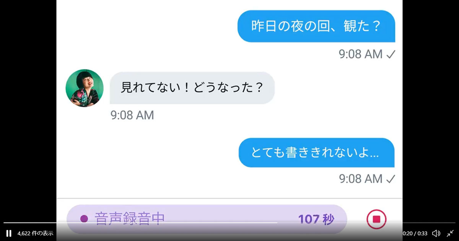The width and height of the screenshot is (459, 241).
Task: Click the 9:08 AM timestamp below first message
Action: [361, 55]
